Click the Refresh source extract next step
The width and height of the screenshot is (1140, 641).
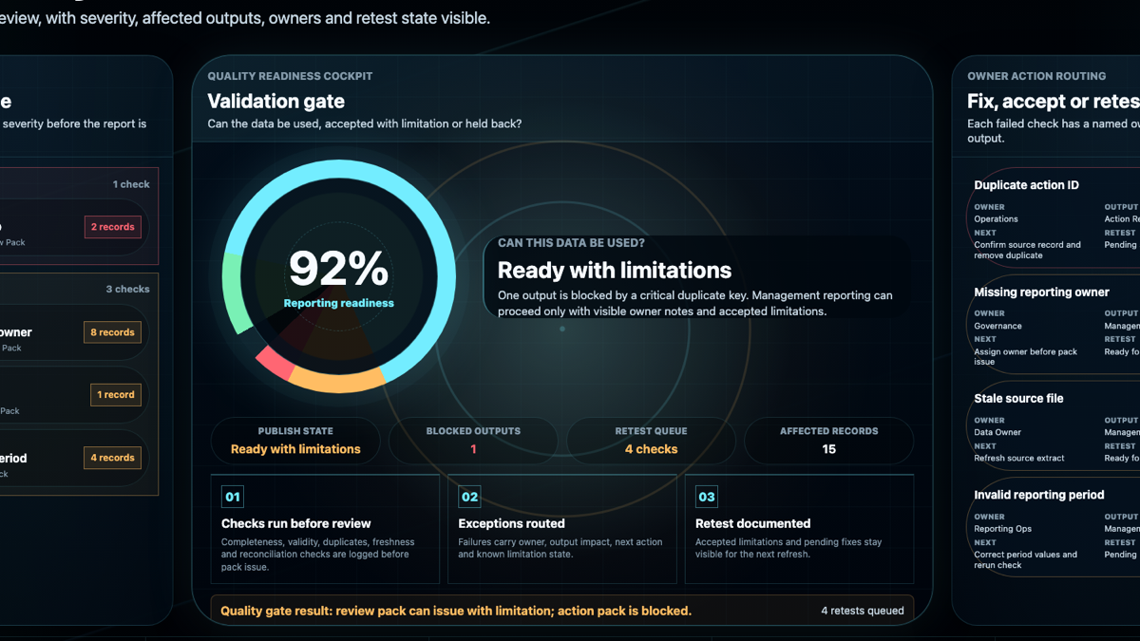1019,458
